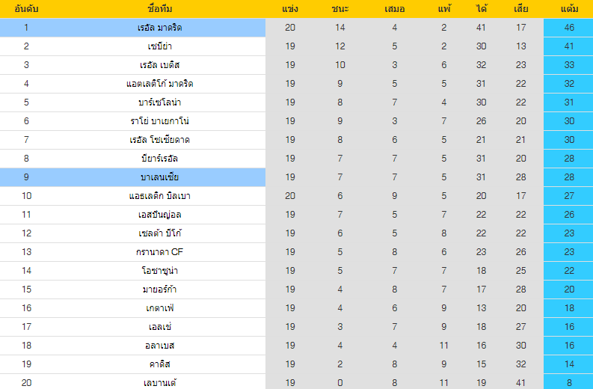Click the 32 points cell for แอตเลติโก้ มาดริด
This screenshot has height=389, width=593.
569,84
